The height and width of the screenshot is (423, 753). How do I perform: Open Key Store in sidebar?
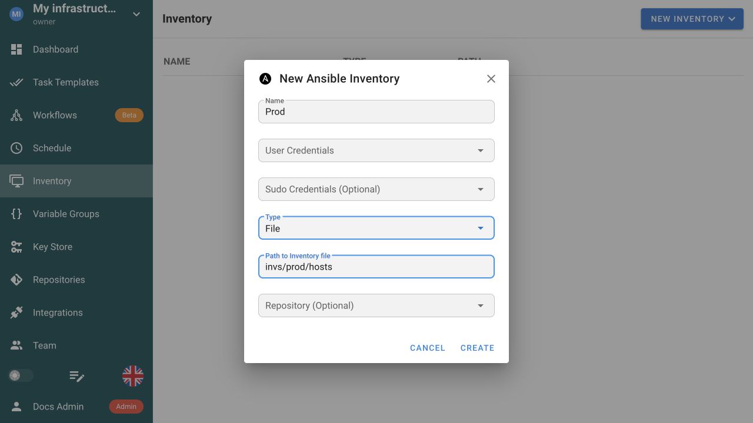(x=76, y=247)
